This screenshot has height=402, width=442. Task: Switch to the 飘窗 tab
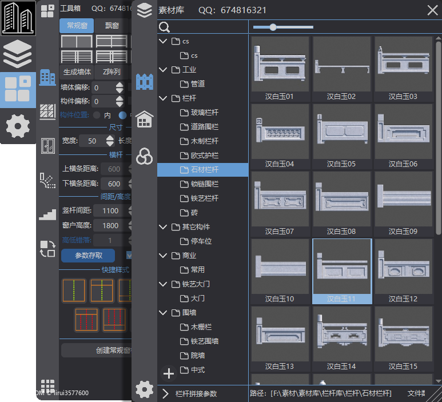click(x=112, y=25)
